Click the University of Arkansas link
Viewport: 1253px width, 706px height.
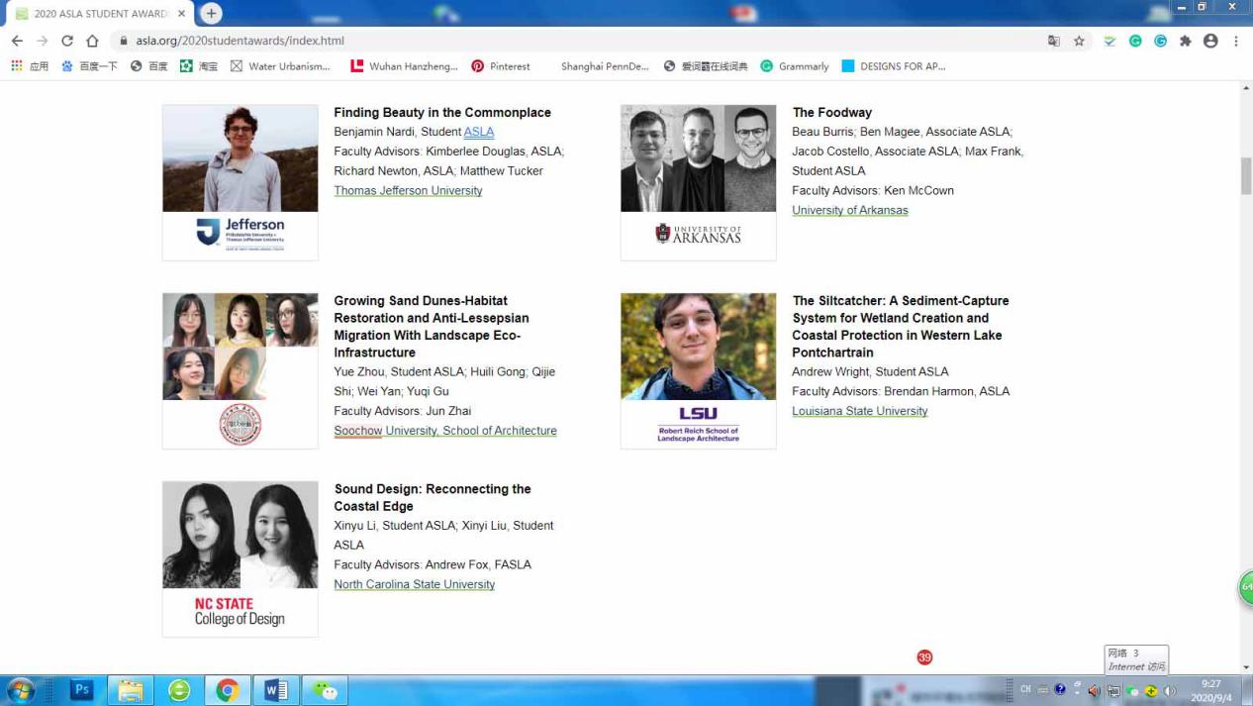click(849, 210)
